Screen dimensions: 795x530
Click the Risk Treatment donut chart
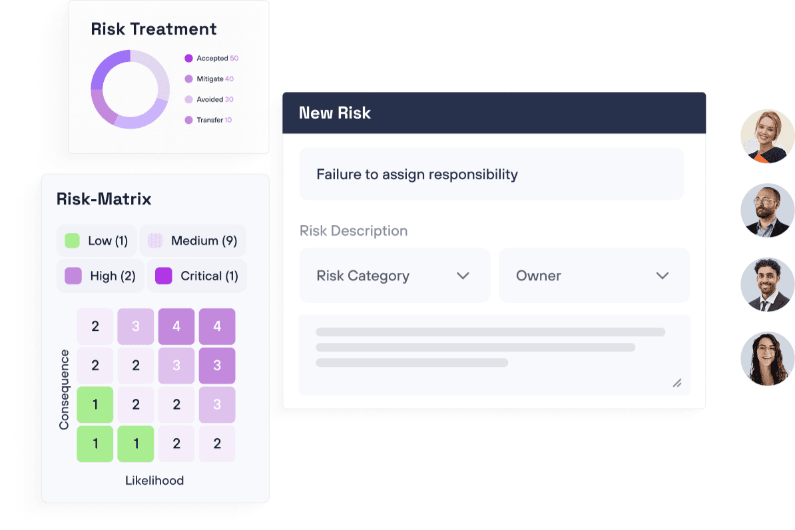(x=131, y=89)
